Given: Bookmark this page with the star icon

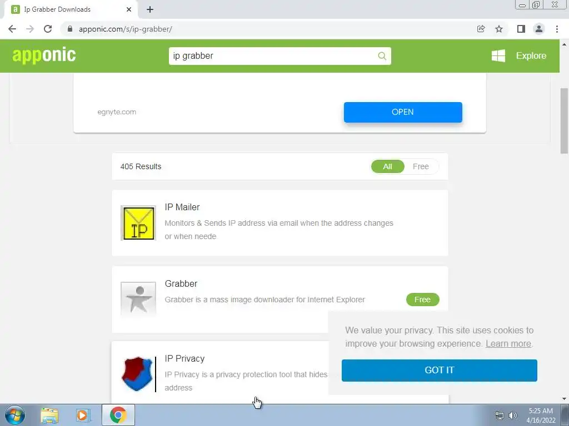Looking at the screenshot, I should [x=499, y=29].
